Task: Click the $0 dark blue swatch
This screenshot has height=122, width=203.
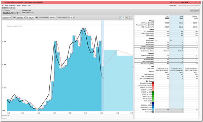Action: click(x=153, y=103)
